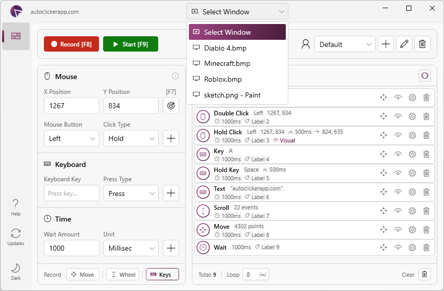The height and width of the screenshot is (291, 444).
Task: Toggle visibility of Hold Click action
Action: (398, 135)
